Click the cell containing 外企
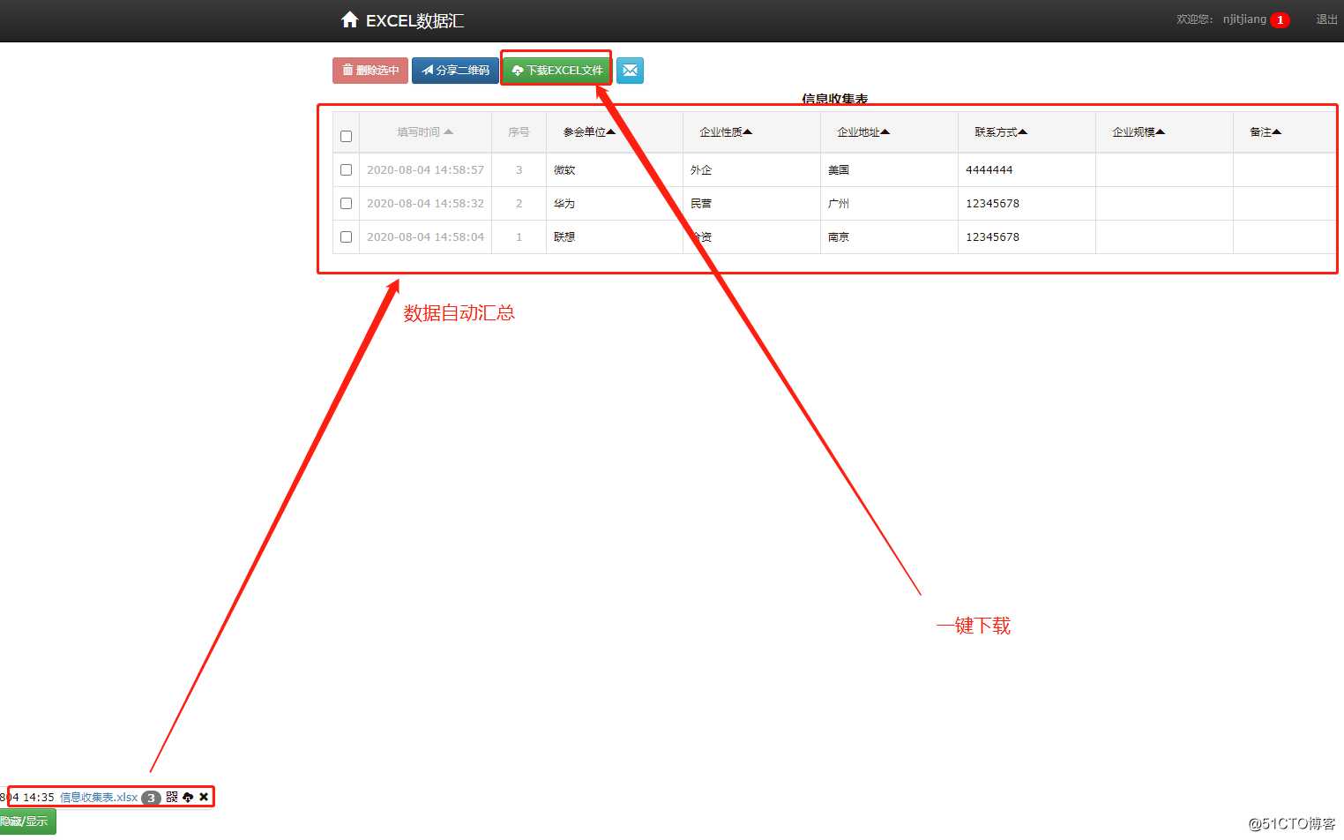The width and height of the screenshot is (1344, 840). (752, 169)
